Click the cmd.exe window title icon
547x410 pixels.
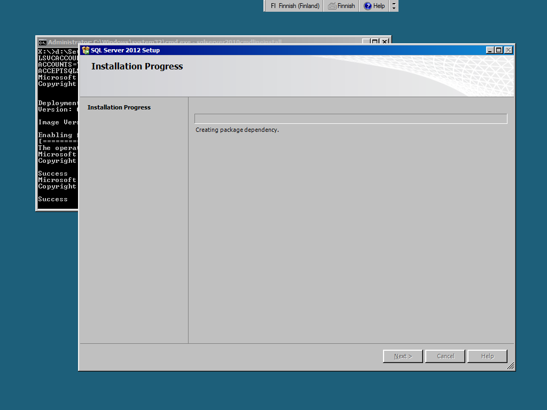point(42,42)
